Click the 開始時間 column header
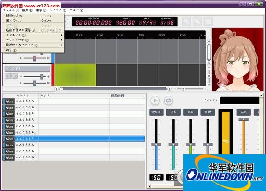The width and height of the screenshot is (266, 191). [x=127, y=95]
